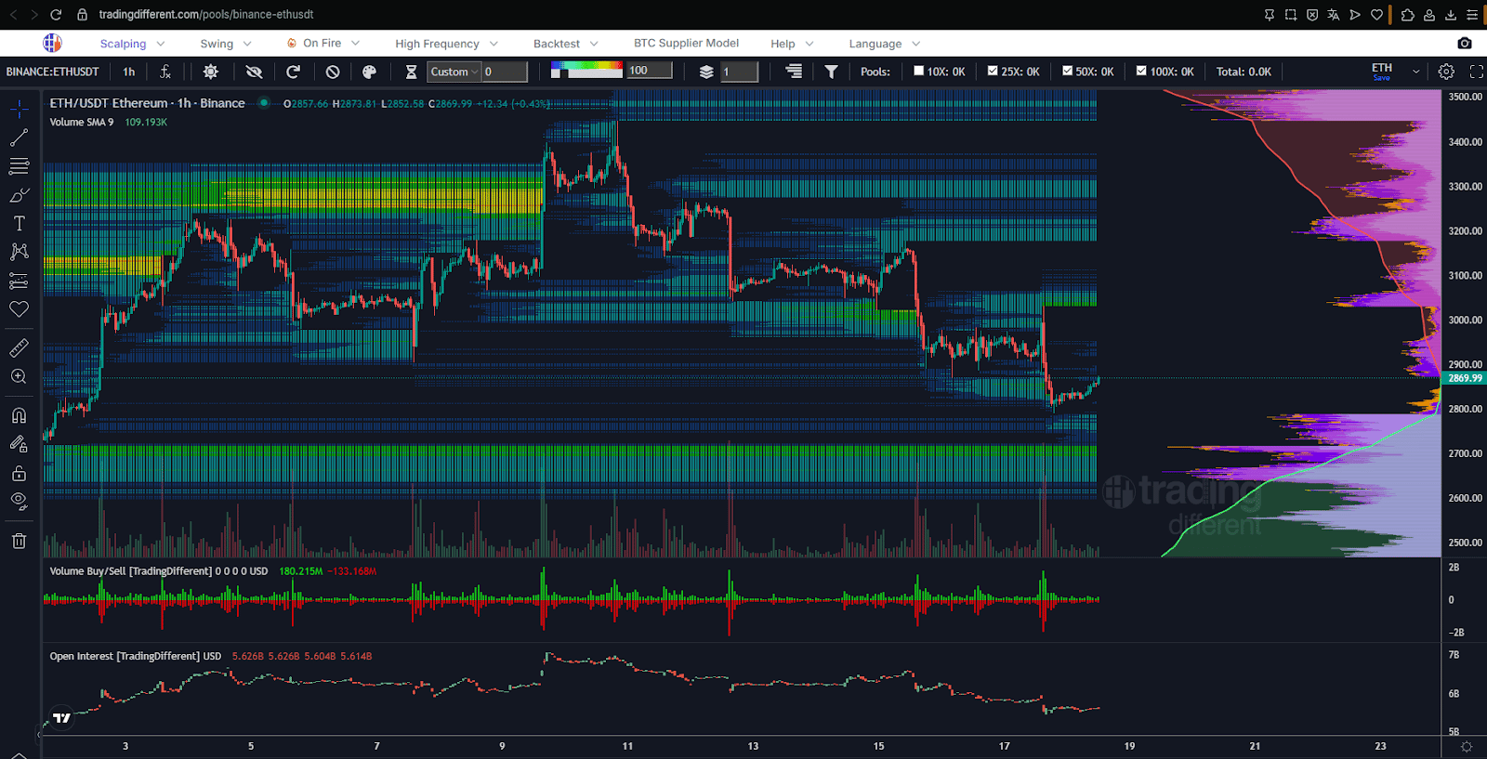
Task: Click the layers stack icon
Action: coord(706,72)
